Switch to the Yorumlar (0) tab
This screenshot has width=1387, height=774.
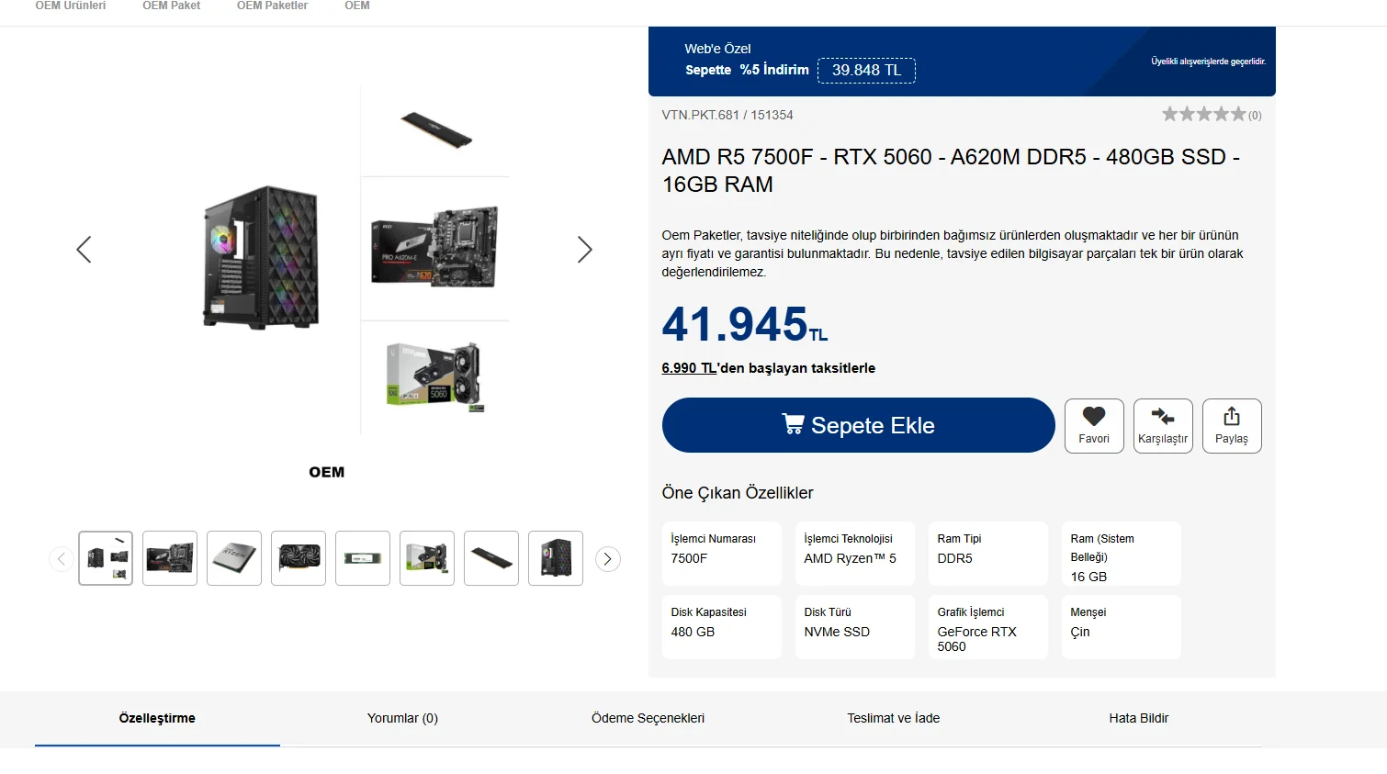pyautogui.click(x=402, y=718)
